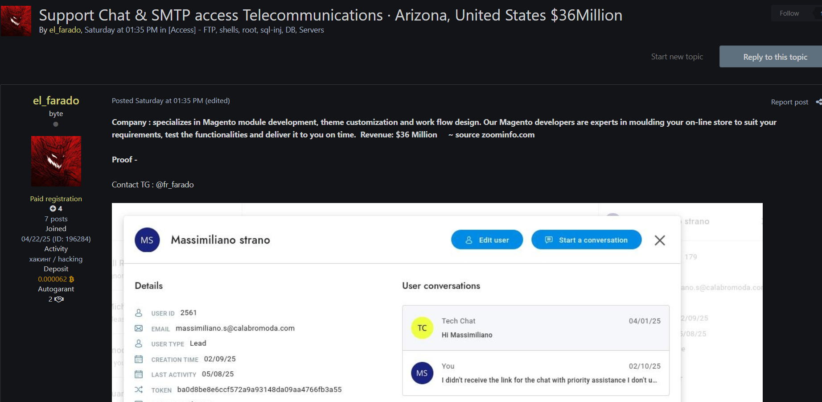
Task: Close the Massimiliano strano user panel
Action: 660,240
